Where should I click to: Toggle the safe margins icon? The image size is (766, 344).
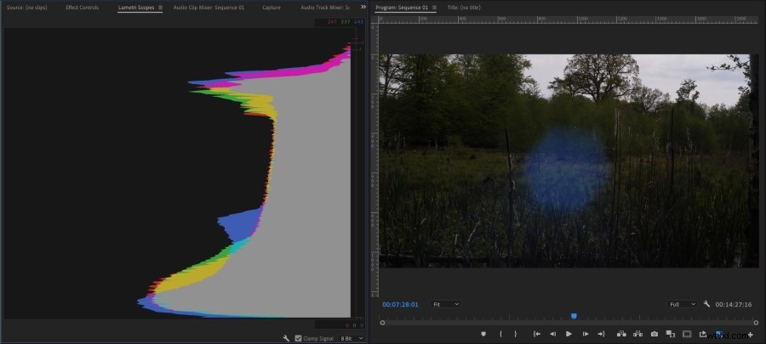click(687, 334)
